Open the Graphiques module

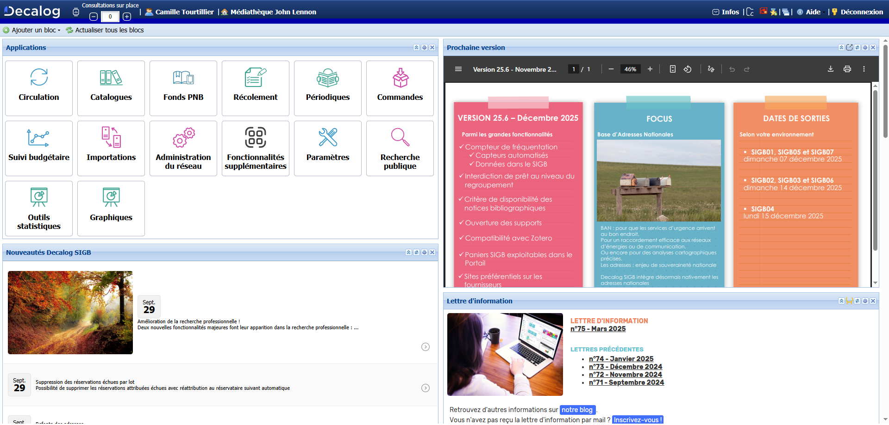pos(111,208)
